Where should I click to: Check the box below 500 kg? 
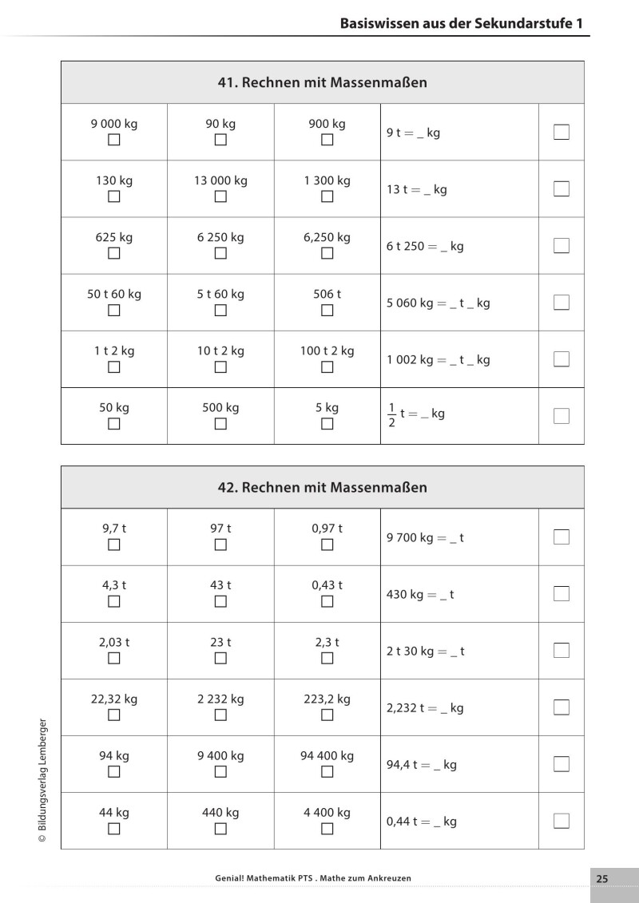(220, 424)
